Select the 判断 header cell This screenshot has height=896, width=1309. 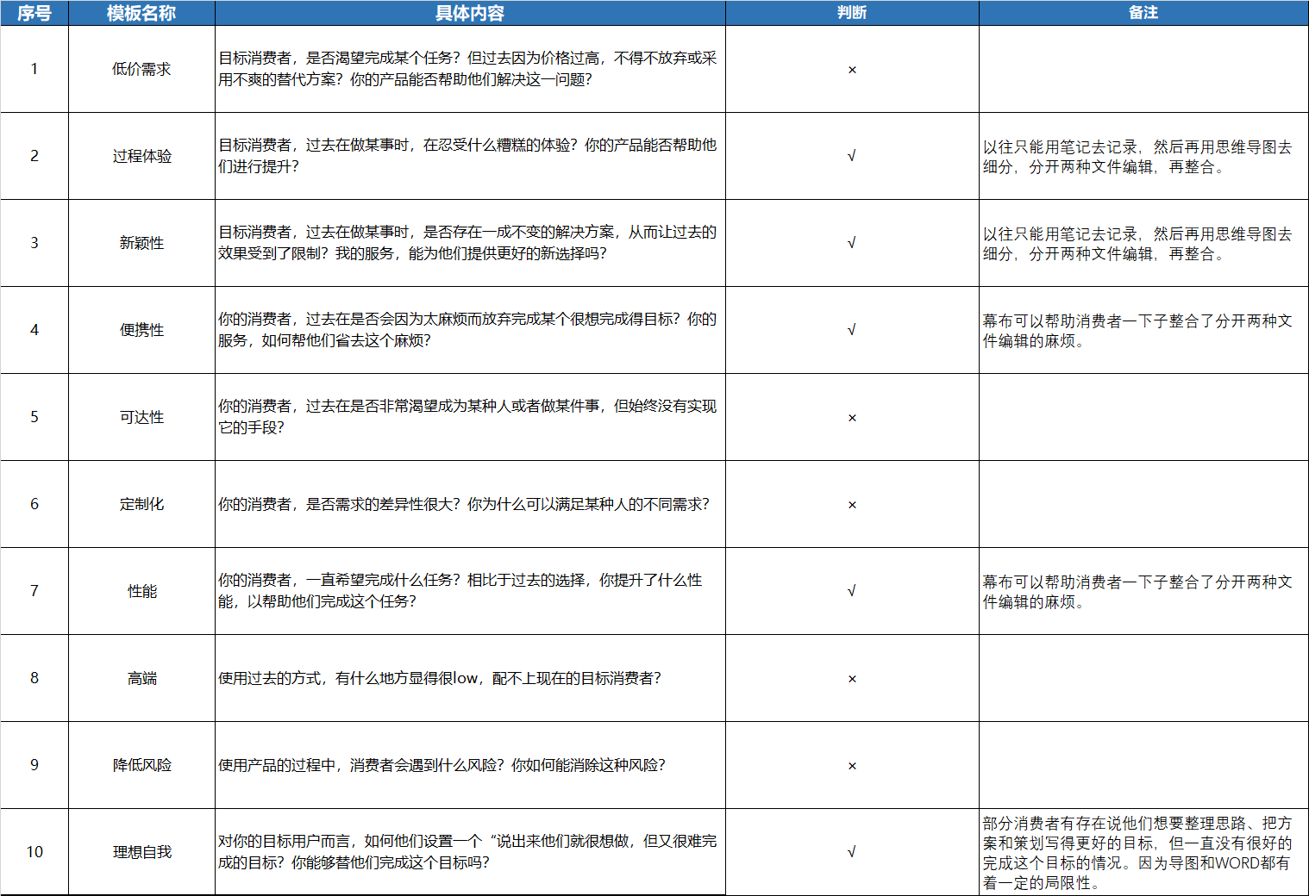pos(851,13)
